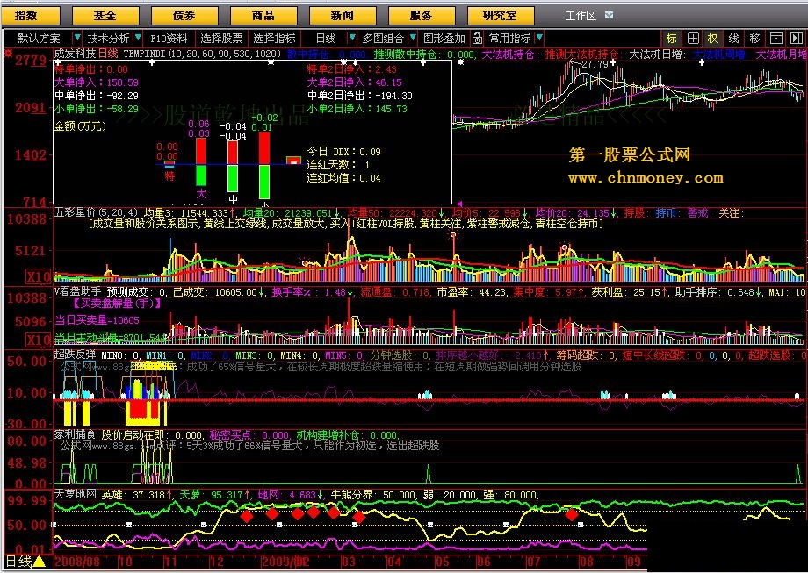
Task: Click the 天萝地网 indicator title
Action: (x=76, y=494)
